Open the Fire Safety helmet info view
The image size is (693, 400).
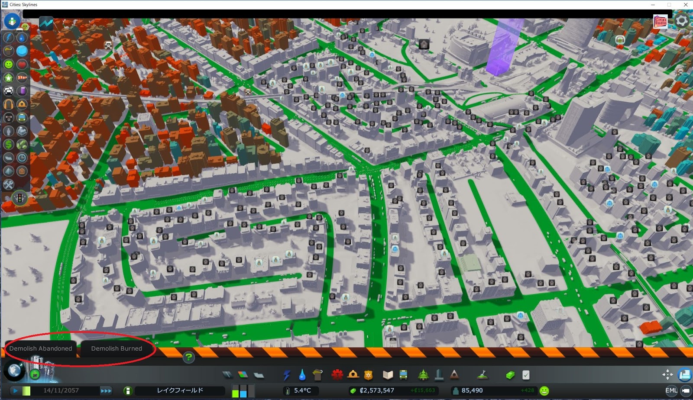click(22, 104)
